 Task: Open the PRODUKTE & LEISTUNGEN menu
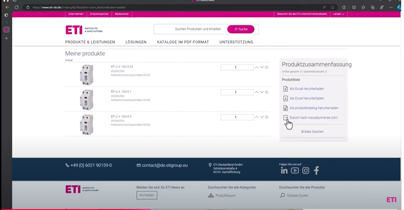pyautogui.click(x=90, y=42)
